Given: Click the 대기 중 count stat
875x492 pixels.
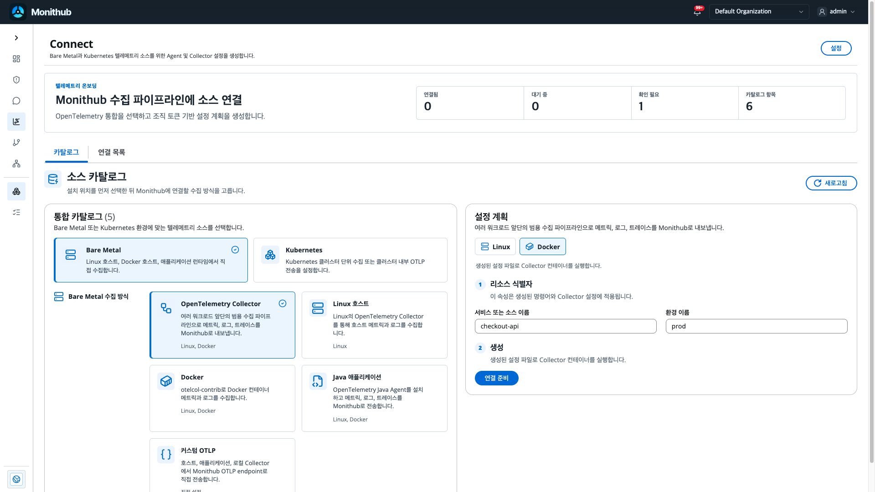Looking at the screenshot, I should tap(577, 103).
